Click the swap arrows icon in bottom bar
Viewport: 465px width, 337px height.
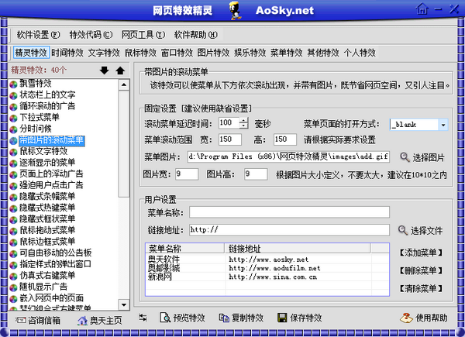tap(143, 318)
